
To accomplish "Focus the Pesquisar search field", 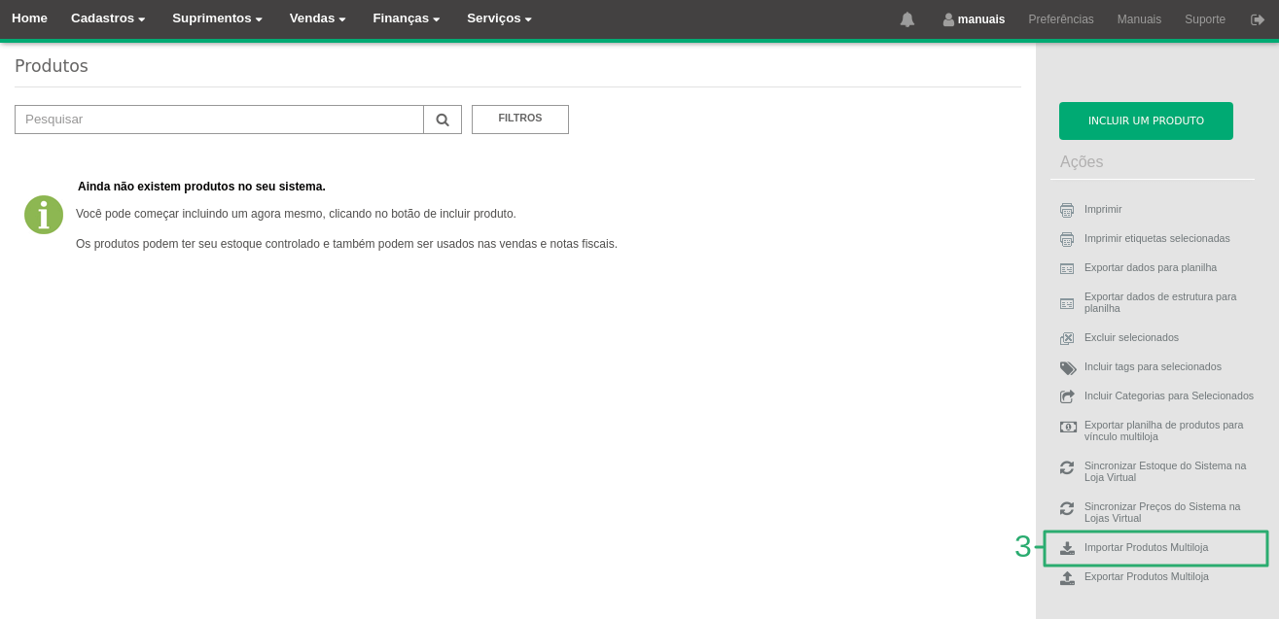I will 219,120.
